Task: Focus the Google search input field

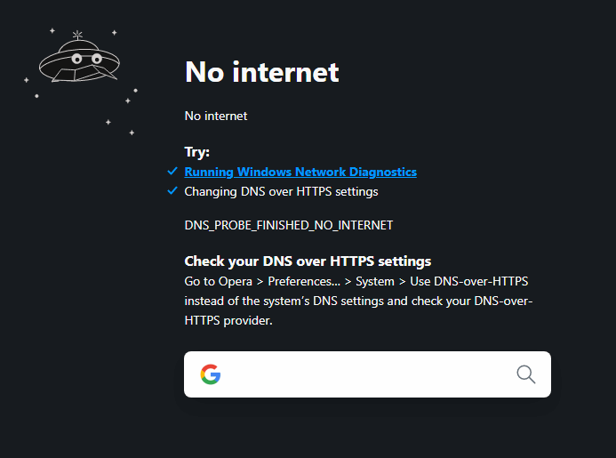Action: point(364,374)
